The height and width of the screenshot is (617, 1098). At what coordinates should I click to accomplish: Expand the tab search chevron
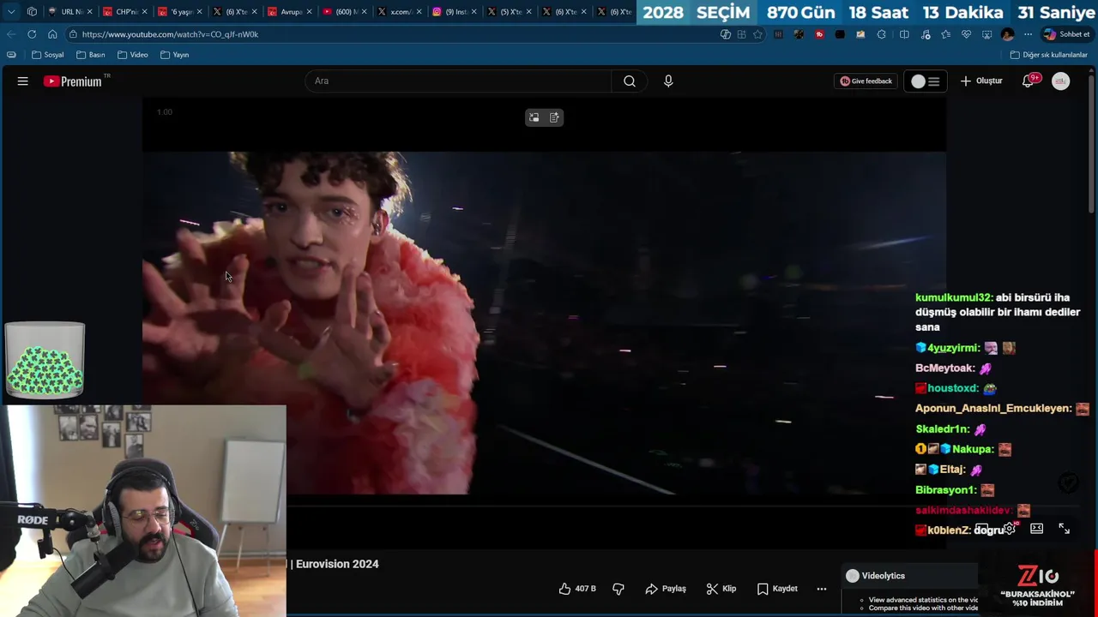click(x=11, y=12)
